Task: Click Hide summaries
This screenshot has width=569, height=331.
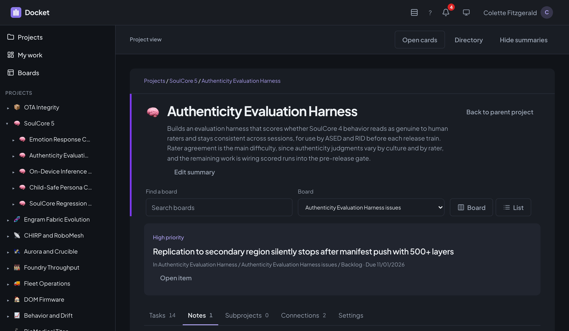Action: [524, 40]
